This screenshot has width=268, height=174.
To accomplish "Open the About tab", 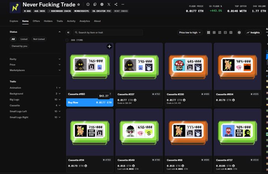I will click(x=97, y=21).
